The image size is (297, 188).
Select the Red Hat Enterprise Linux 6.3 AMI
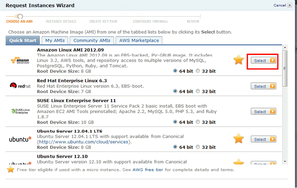[264, 86]
